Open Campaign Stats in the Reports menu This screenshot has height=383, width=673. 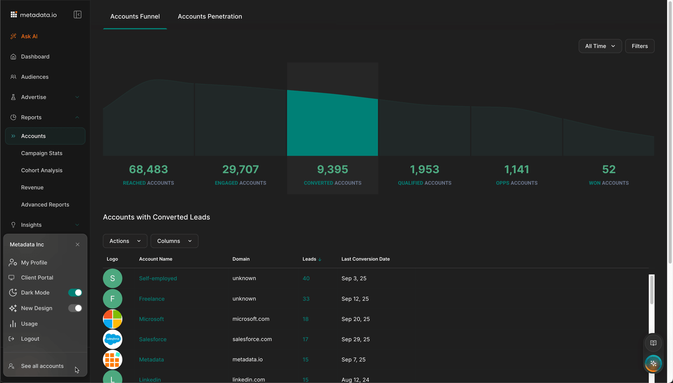pyautogui.click(x=42, y=153)
